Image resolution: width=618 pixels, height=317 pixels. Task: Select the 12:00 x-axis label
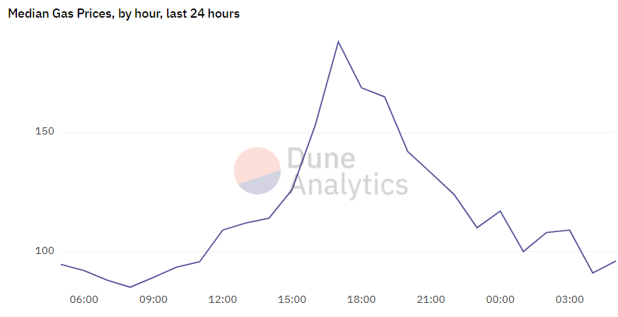coord(223,300)
